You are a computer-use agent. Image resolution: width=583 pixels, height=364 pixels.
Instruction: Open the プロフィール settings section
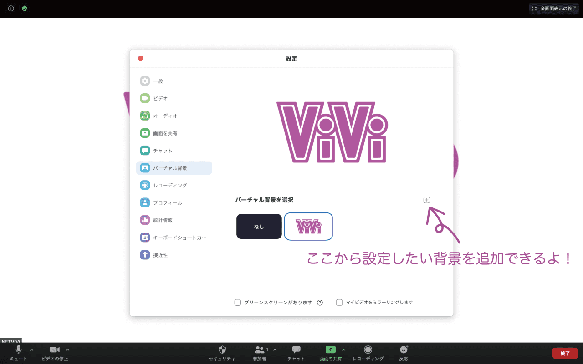174,203
